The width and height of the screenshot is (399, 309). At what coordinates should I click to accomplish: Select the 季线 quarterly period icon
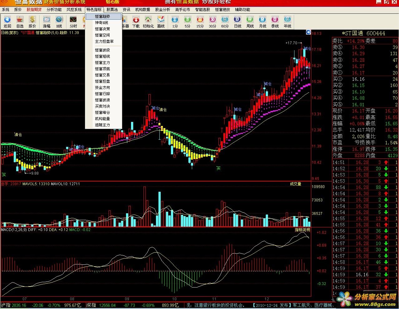(275, 20)
